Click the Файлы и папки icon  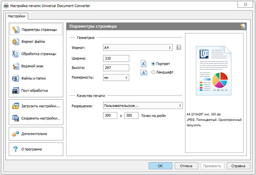tap(16, 78)
